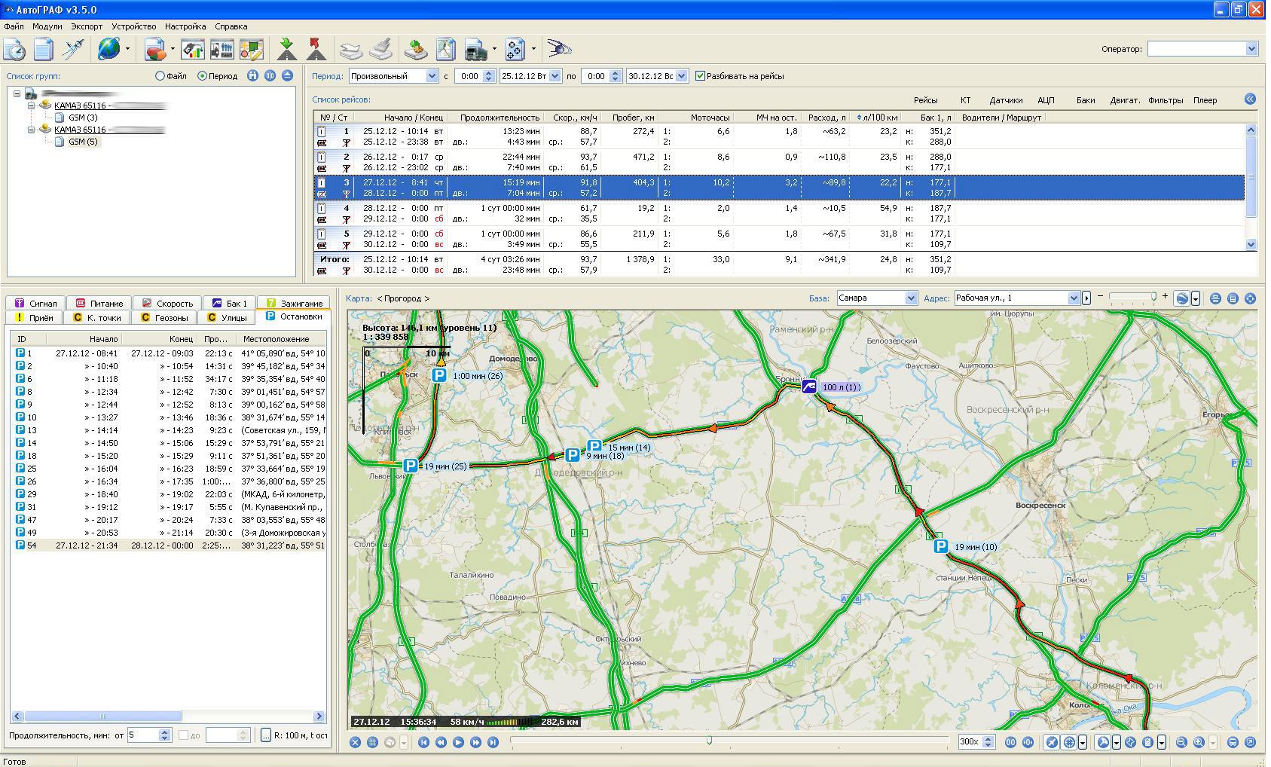Click the fuel pump chart toolbar icon
The height and width of the screenshot is (767, 1271).
point(193,49)
